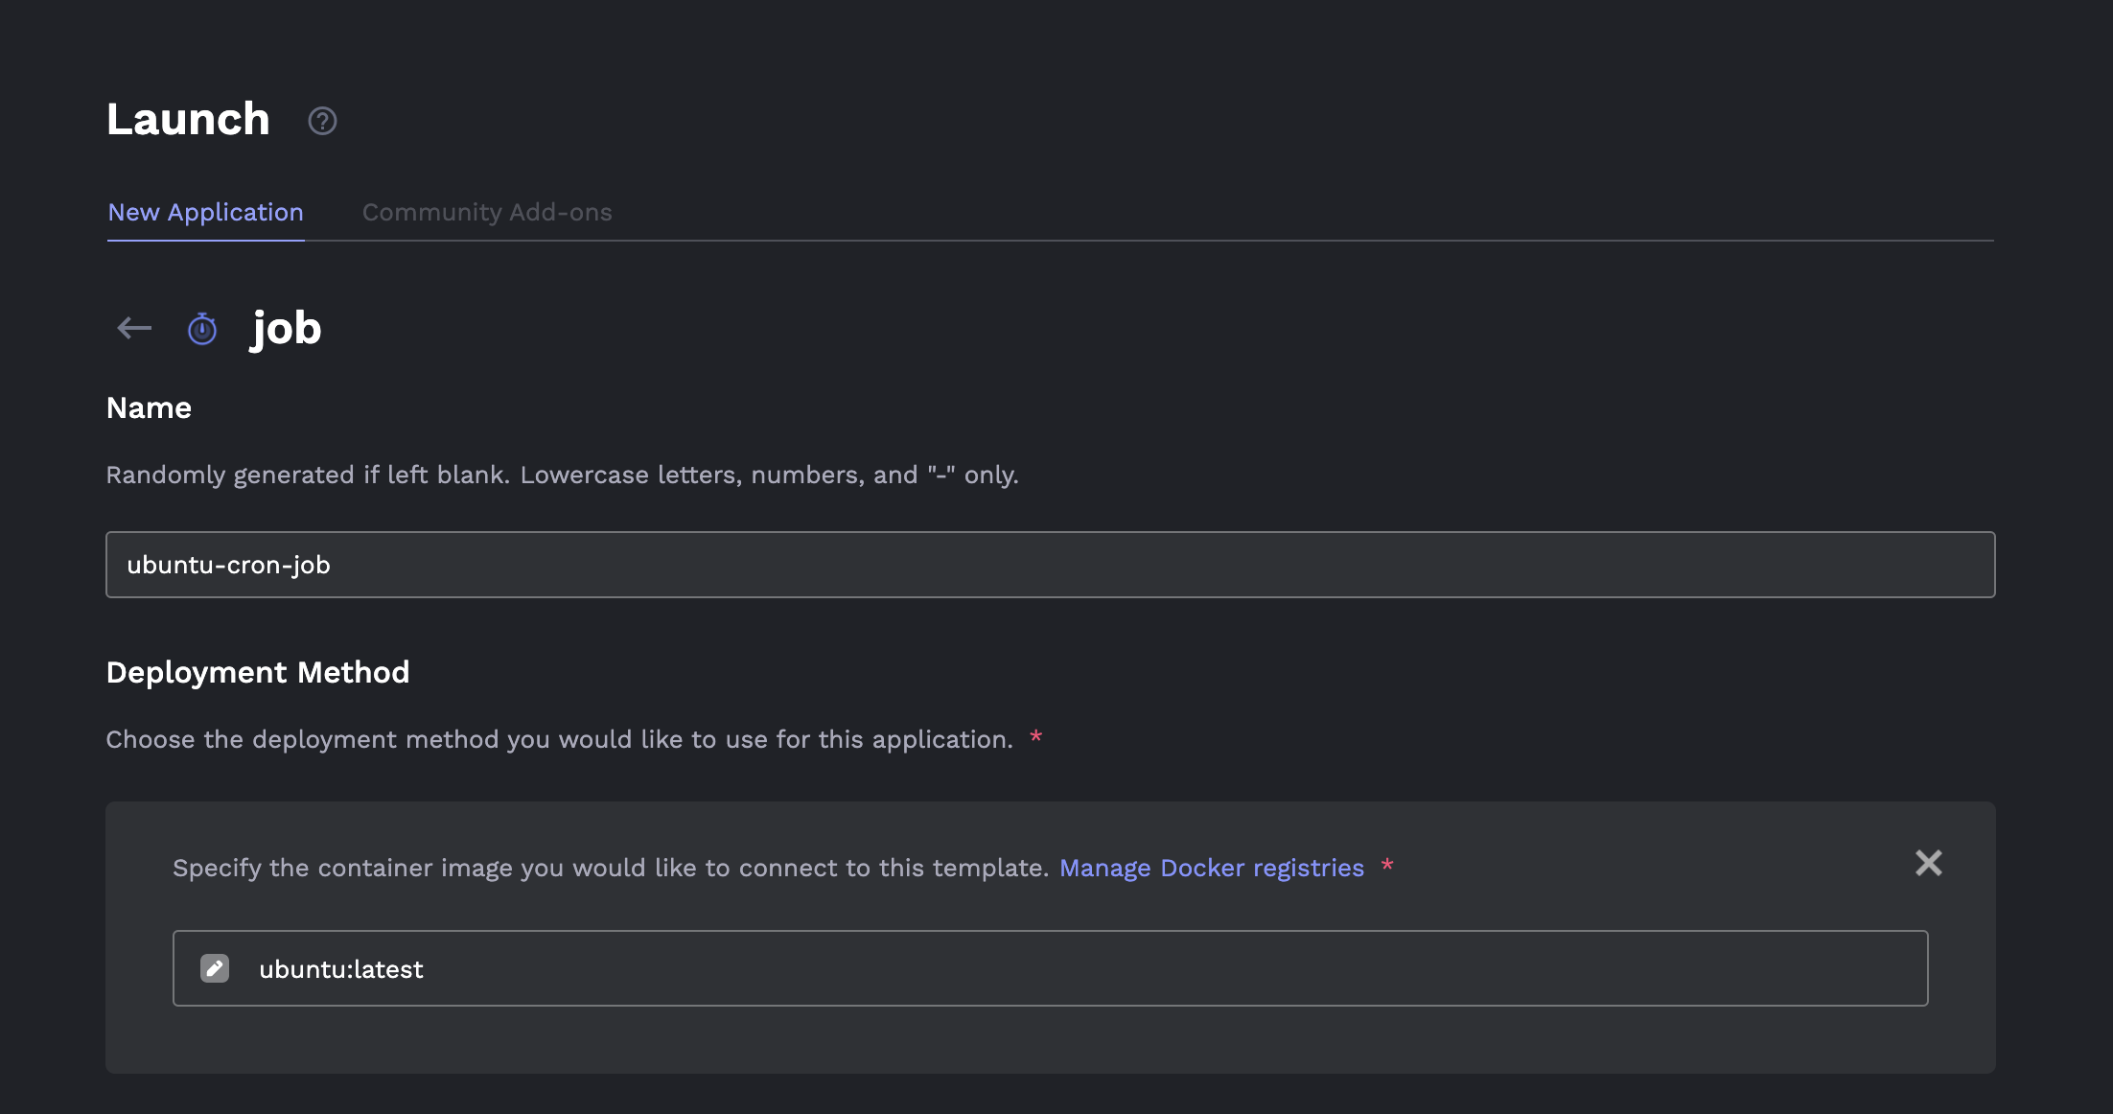Screen dimensions: 2113x1114
Task: Click the ubuntu:latest container image field
Action: [1051, 968]
